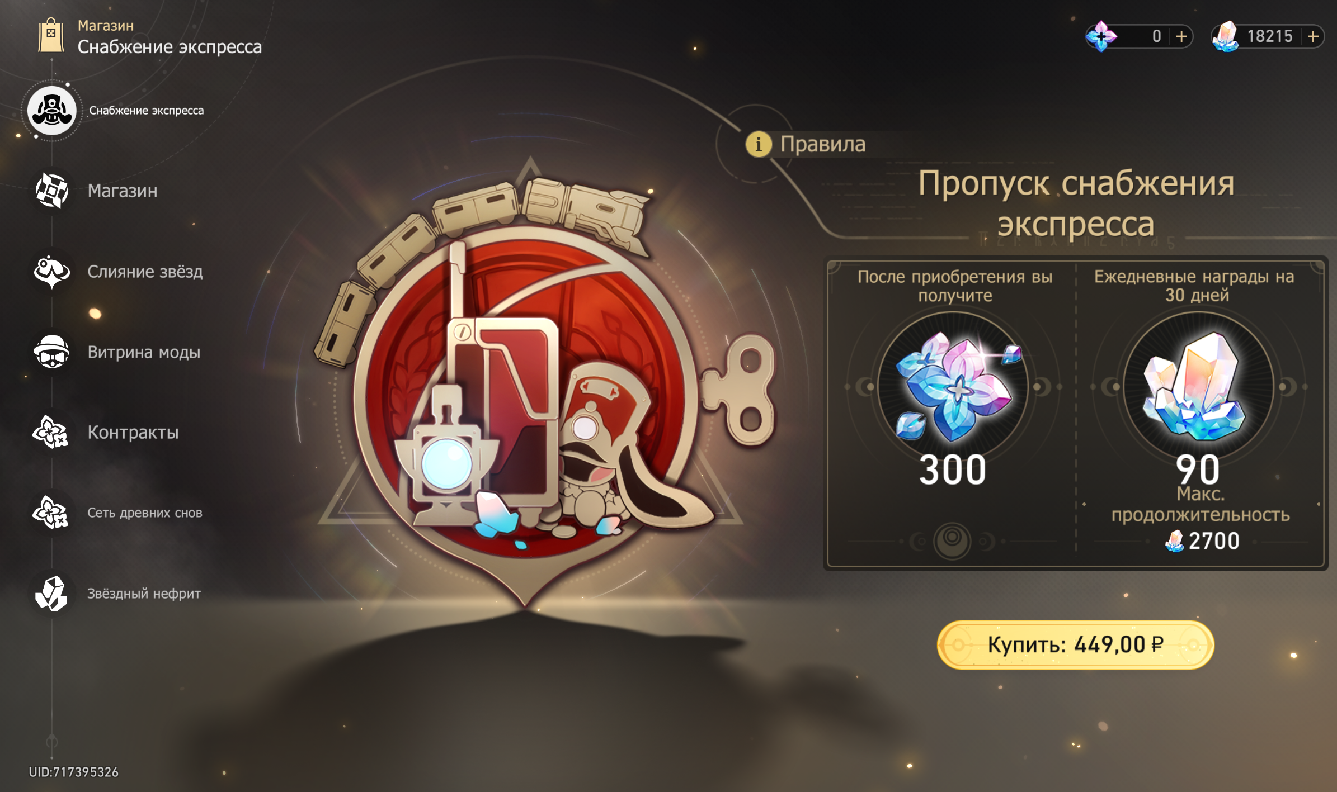This screenshot has width=1337, height=792.
Task: Buy the pass for 449,00 ₽
Action: pyautogui.click(x=1075, y=644)
